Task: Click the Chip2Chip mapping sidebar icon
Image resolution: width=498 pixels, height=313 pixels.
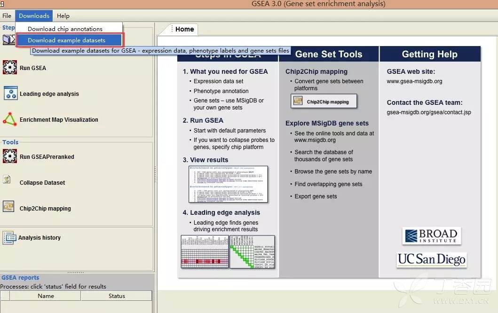Action: (x=8, y=206)
